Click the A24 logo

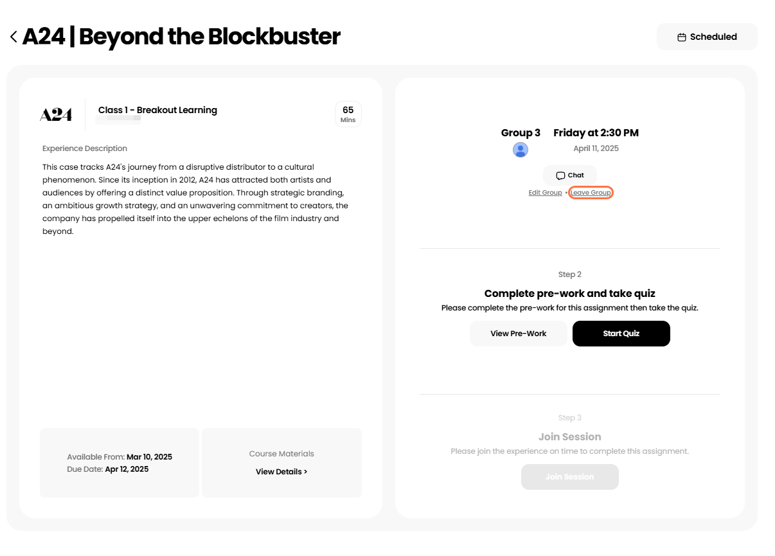click(x=56, y=114)
